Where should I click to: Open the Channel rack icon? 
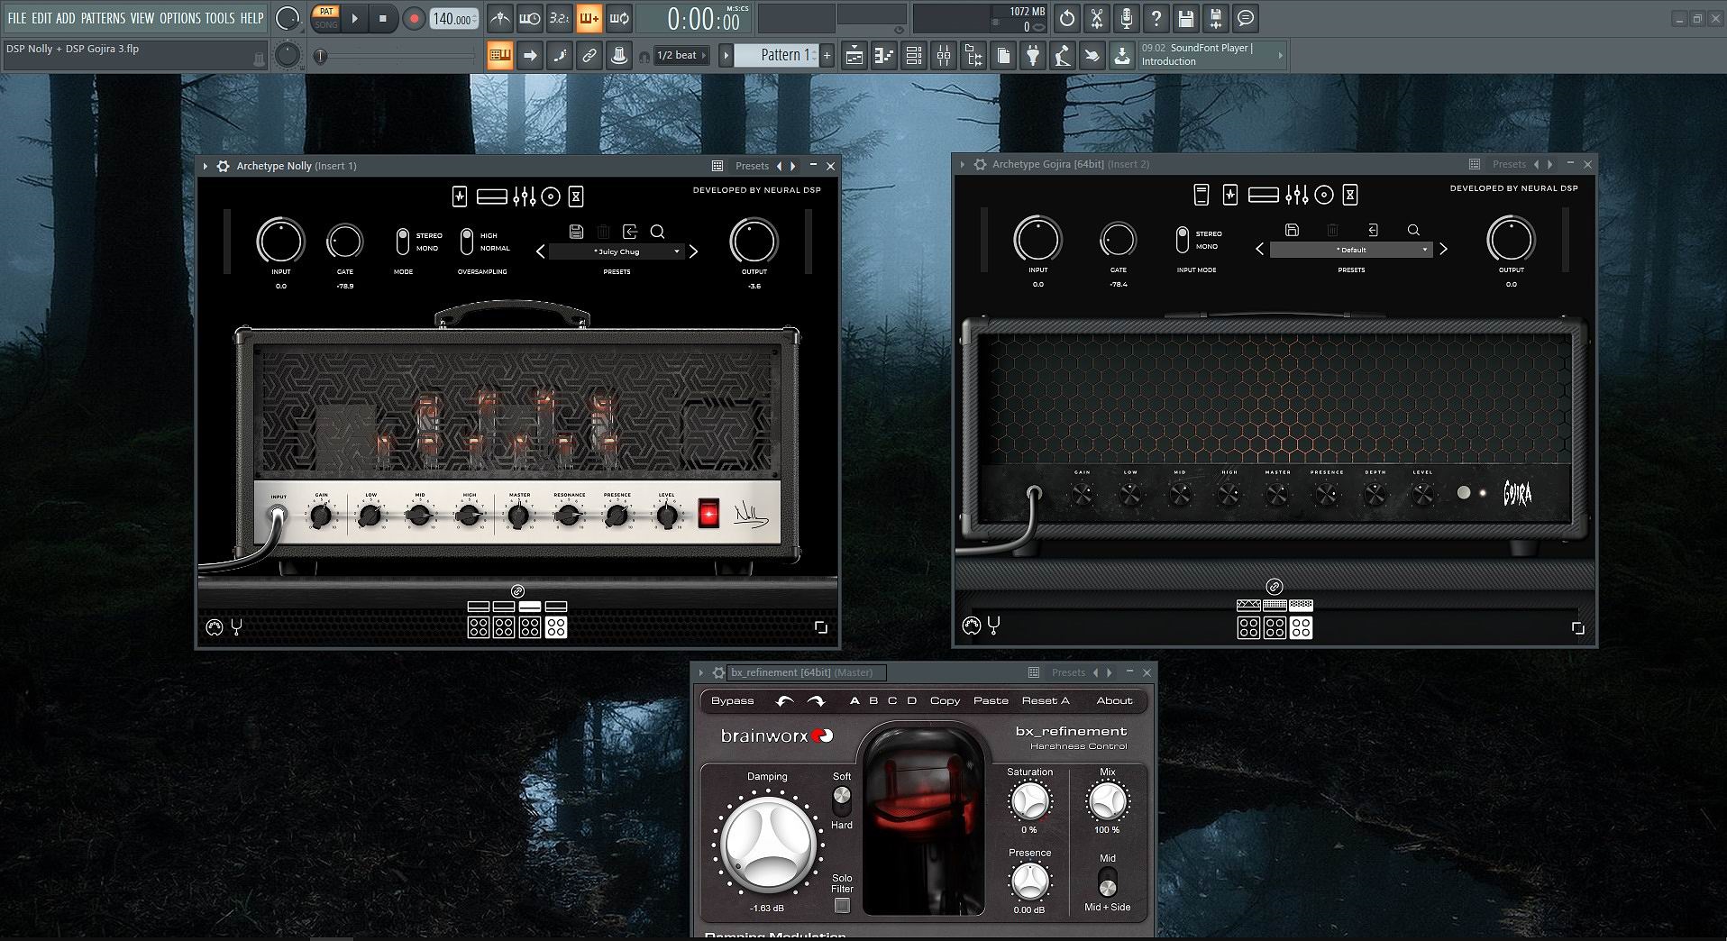click(x=914, y=56)
